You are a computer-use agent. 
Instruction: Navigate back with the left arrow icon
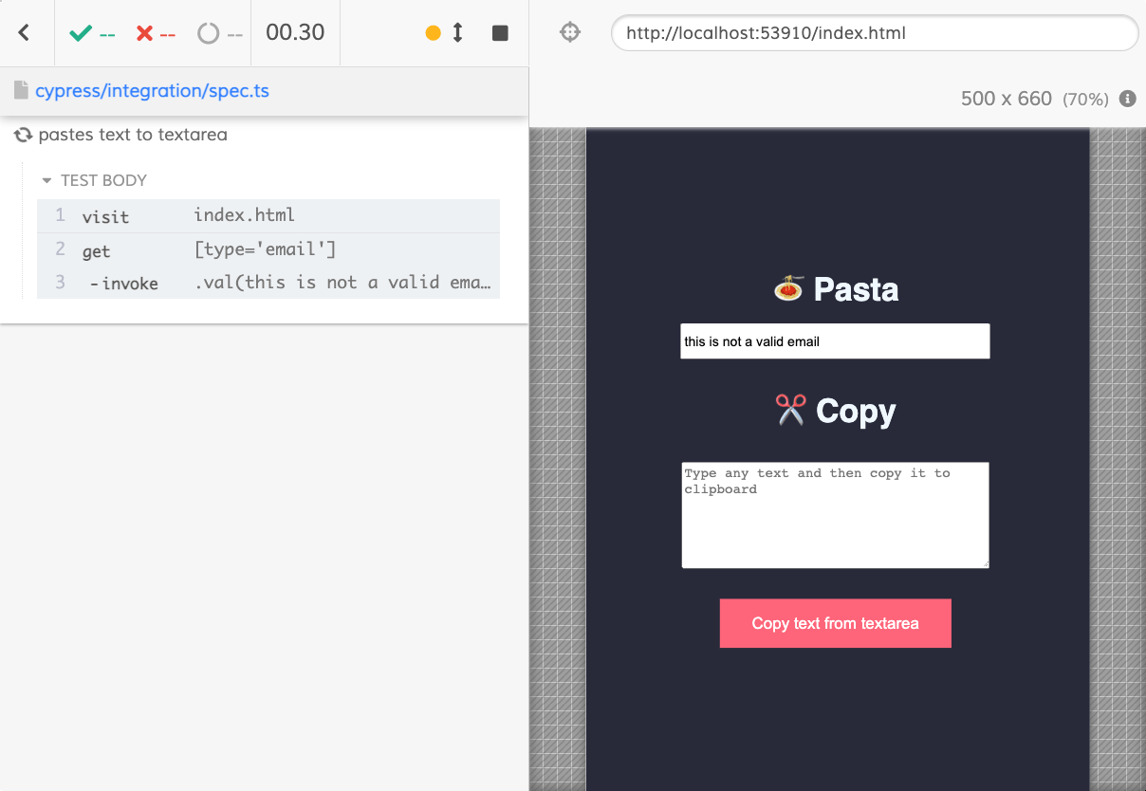coord(26,31)
